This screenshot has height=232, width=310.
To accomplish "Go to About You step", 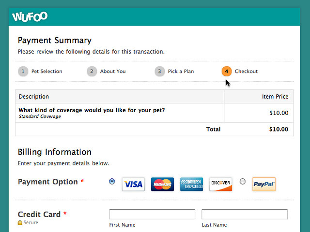I will 113,71.
